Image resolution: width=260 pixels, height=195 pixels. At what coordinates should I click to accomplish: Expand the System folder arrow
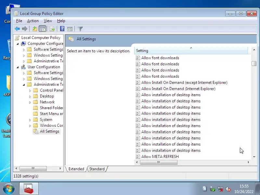click(x=30, y=120)
